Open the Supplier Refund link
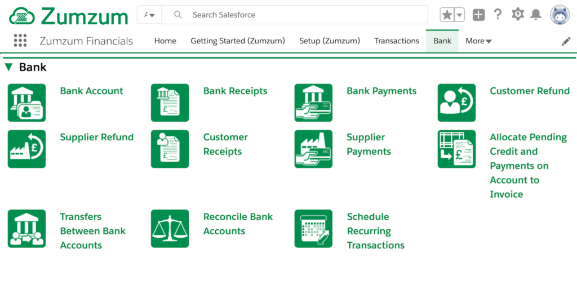This screenshot has width=577, height=303. tap(97, 137)
